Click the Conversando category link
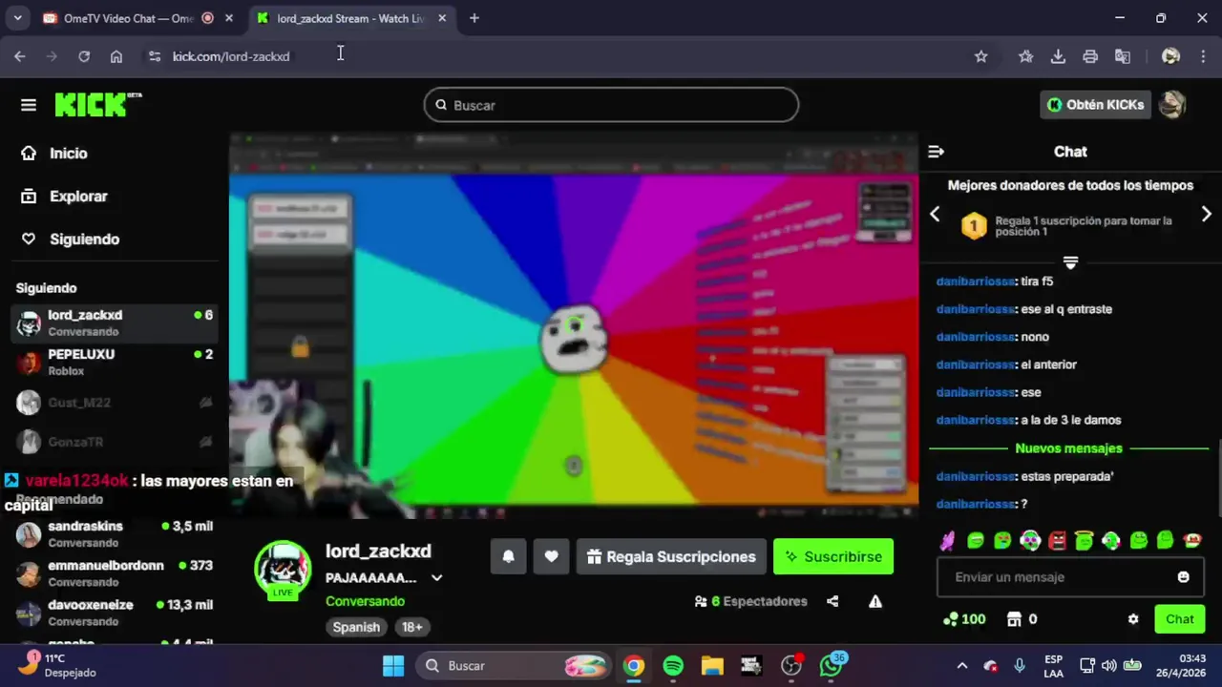Screen dimensions: 1222x687 coord(365,601)
